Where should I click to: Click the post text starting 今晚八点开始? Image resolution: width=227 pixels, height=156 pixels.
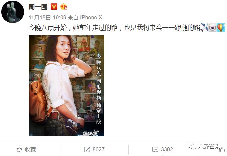coord(115,28)
